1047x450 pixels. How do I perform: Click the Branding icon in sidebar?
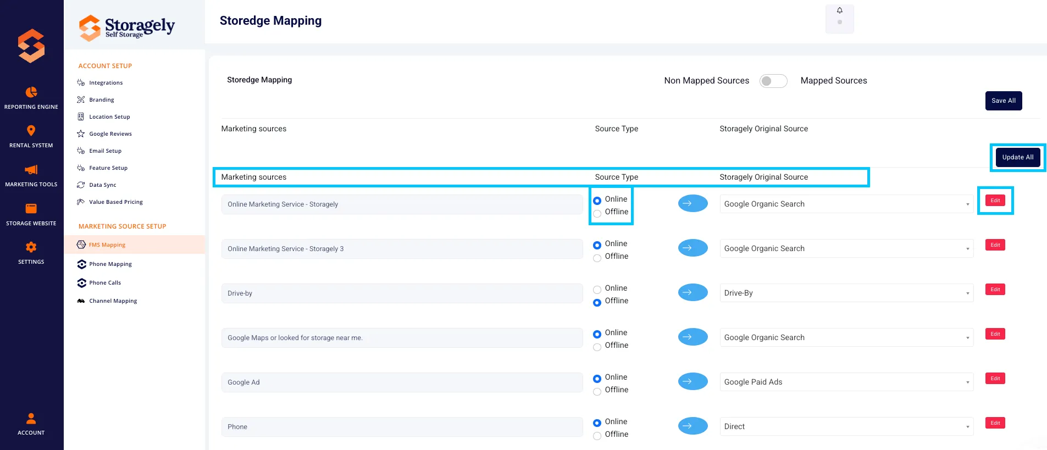(x=81, y=99)
